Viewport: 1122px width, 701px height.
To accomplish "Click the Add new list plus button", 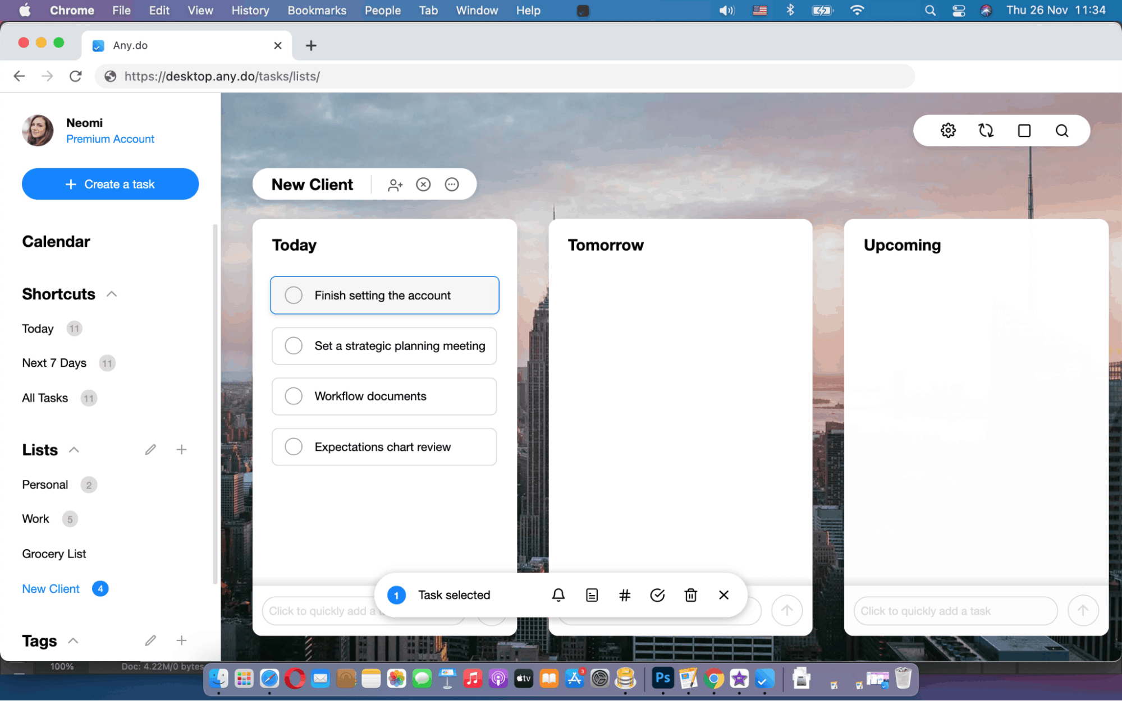I will tap(181, 449).
